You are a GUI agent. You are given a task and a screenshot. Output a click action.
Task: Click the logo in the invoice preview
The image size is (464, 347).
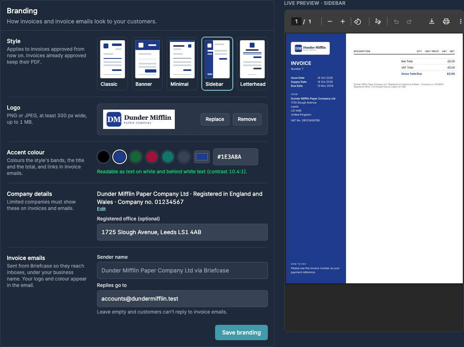[x=311, y=48]
